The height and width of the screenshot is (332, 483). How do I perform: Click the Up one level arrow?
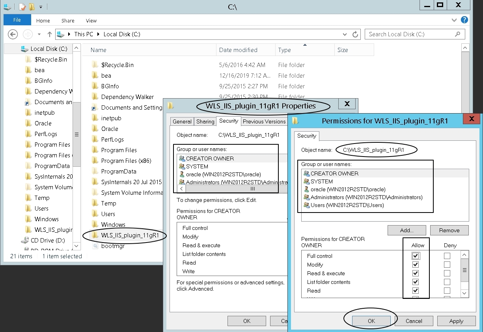click(x=50, y=34)
